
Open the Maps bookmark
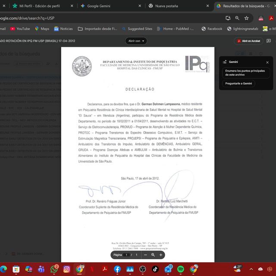(42, 29)
